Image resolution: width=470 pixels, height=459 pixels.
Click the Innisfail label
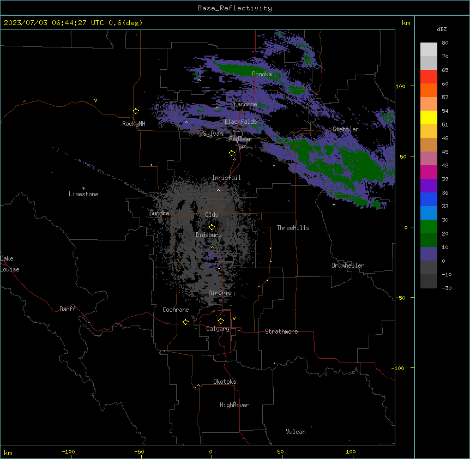226,178
